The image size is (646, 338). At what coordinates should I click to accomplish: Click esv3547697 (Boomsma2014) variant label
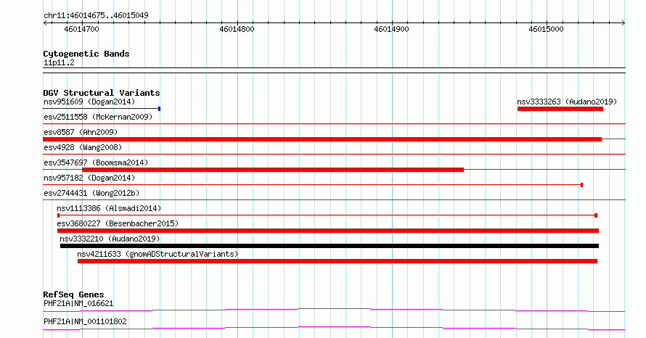pos(96,162)
